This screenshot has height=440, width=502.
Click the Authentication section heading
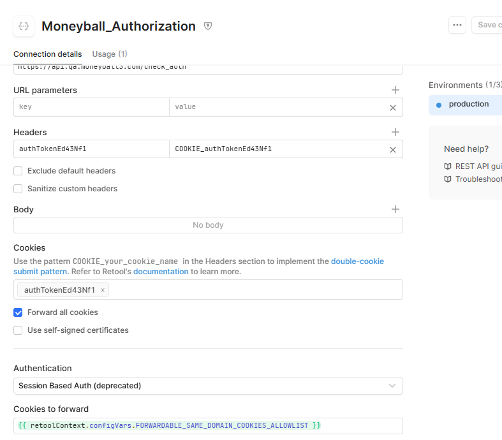[x=43, y=369]
